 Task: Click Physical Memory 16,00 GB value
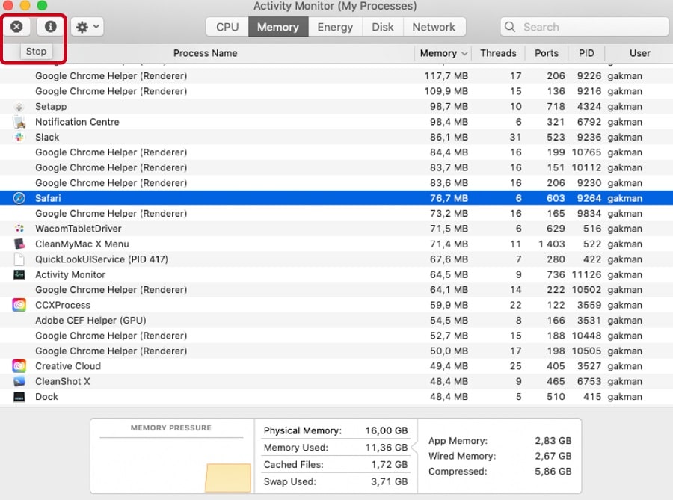click(387, 430)
